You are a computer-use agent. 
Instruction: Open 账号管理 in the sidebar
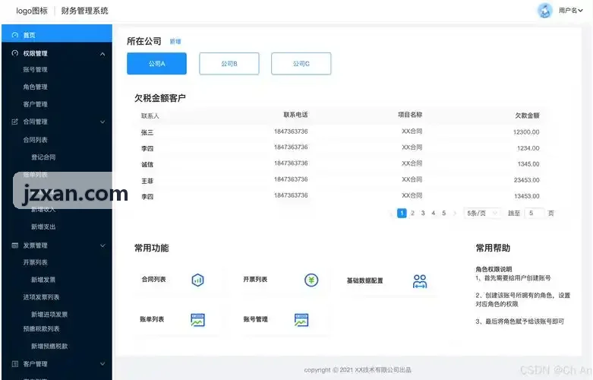(35, 70)
